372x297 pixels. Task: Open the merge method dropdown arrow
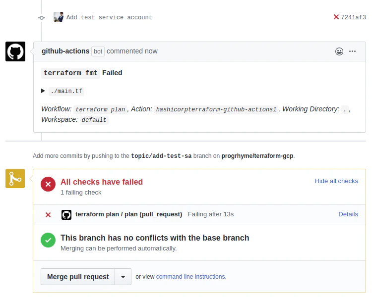pos(123,277)
